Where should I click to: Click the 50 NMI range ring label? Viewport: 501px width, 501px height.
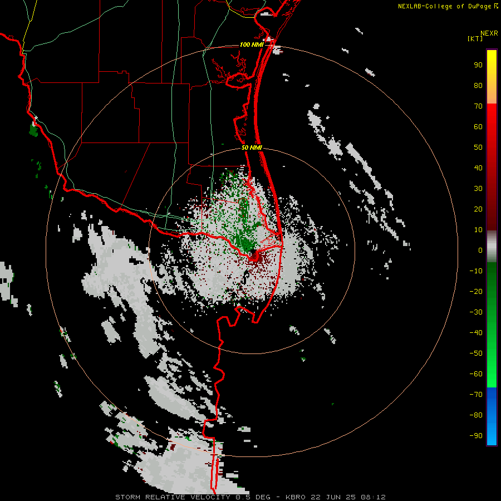point(252,148)
